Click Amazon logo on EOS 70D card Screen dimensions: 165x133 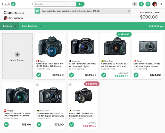coord(70,111)
